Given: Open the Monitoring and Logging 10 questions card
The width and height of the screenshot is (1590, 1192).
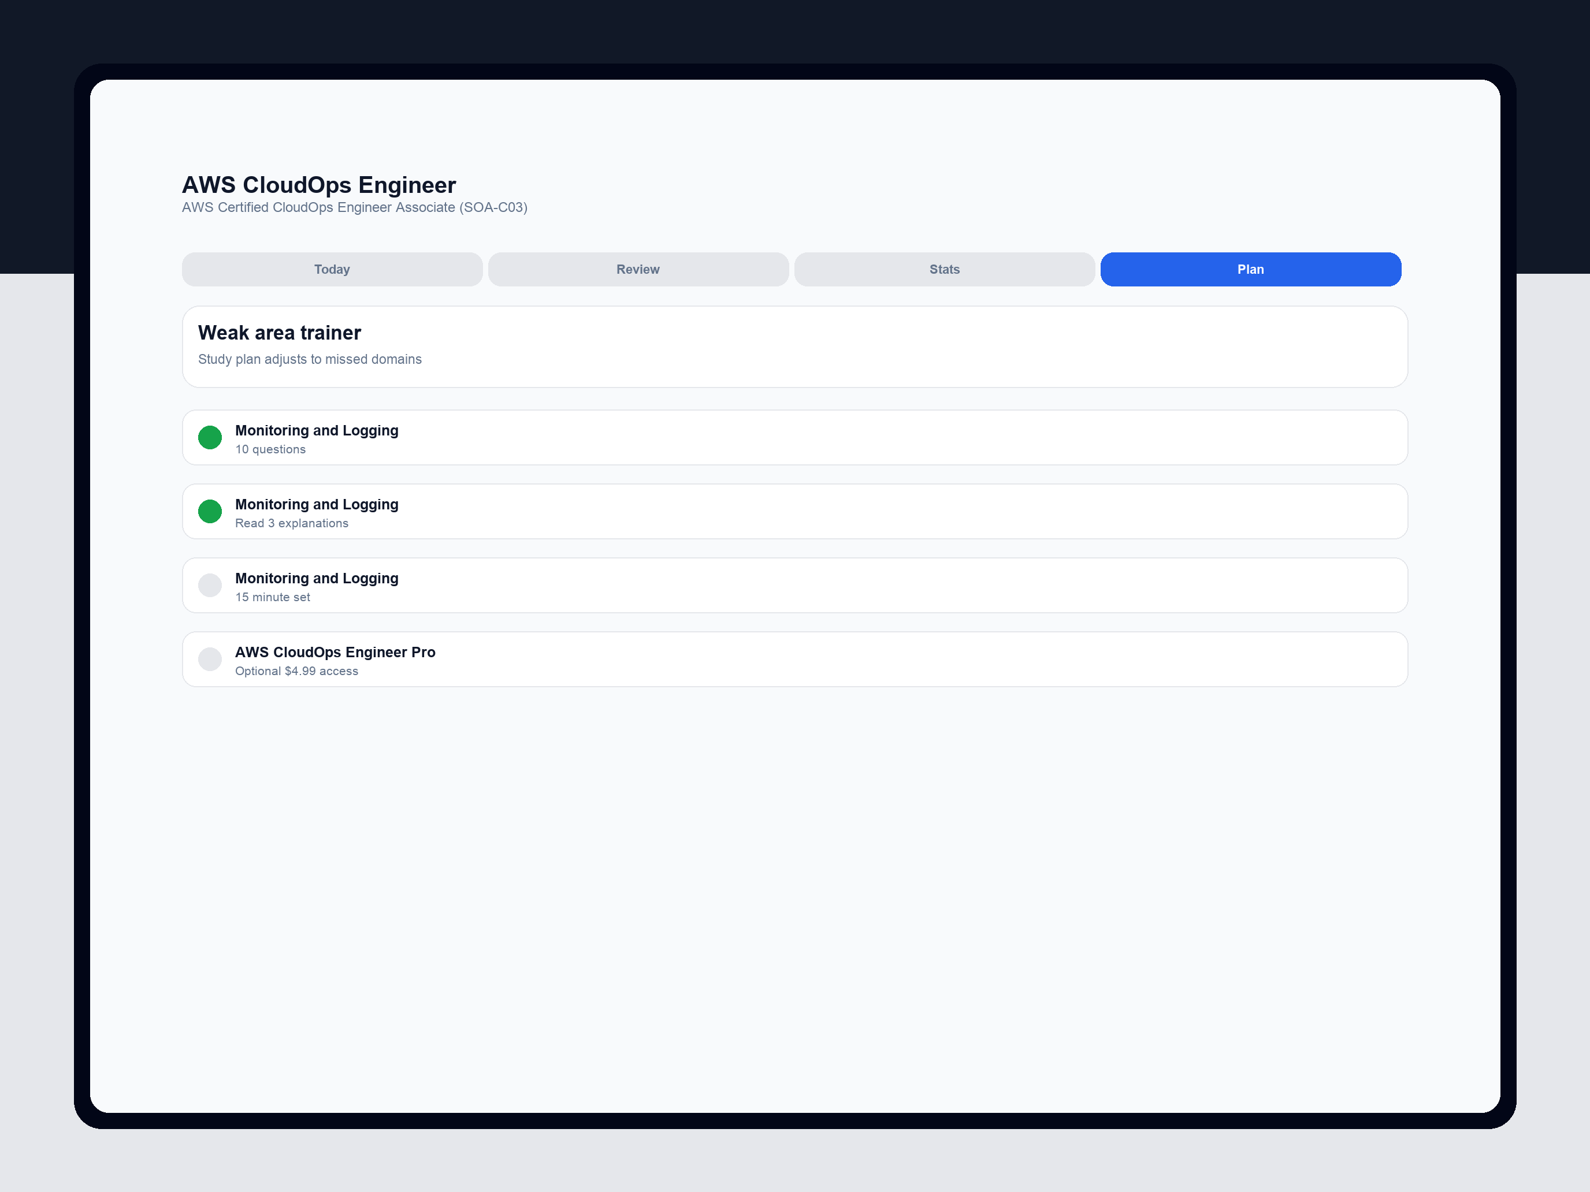Looking at the screenshot, I should 795,438.
